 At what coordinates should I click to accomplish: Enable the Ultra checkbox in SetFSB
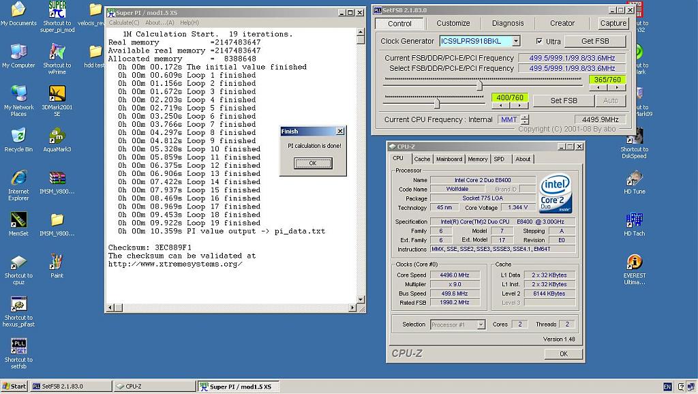click(539, 41)
